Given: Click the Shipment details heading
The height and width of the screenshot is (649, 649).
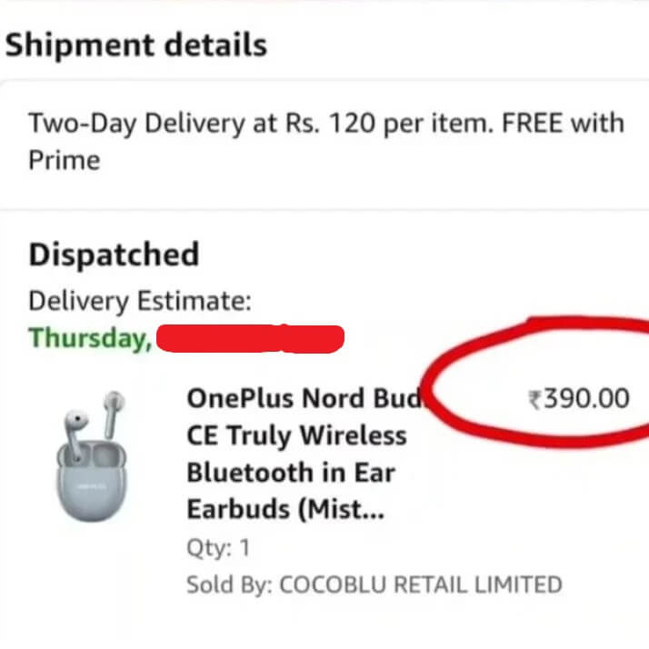Looking at the screenshot, I should (x=136, y=45).
